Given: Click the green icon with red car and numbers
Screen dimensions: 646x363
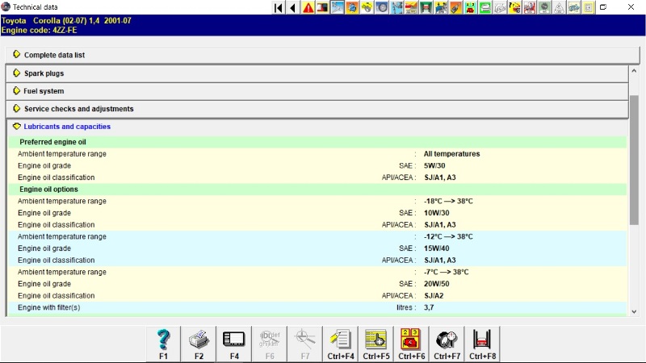Looking at the screenshot, I should 470,7.
